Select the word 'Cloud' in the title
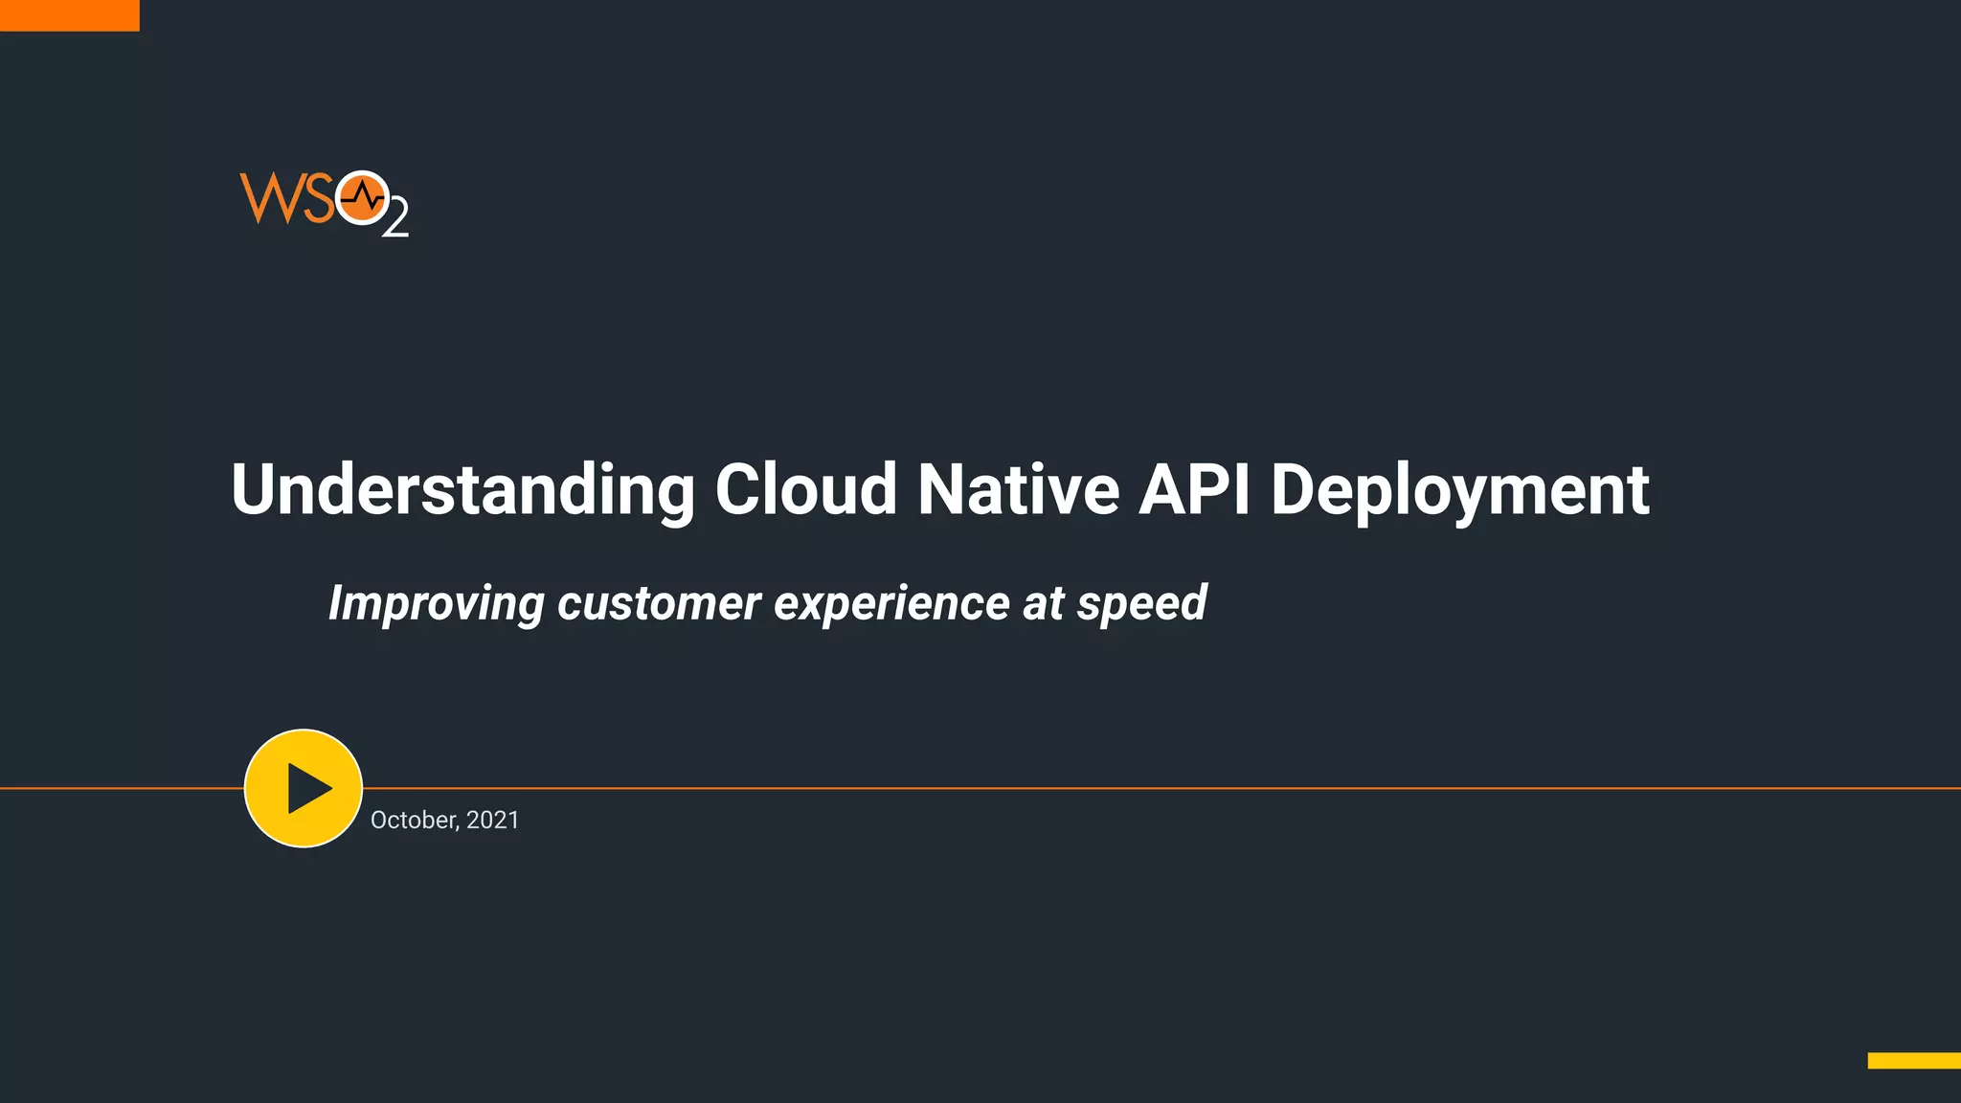The width and height of the screenshot is (1961, 1103). pyautogui.click(x=805, y=490)
